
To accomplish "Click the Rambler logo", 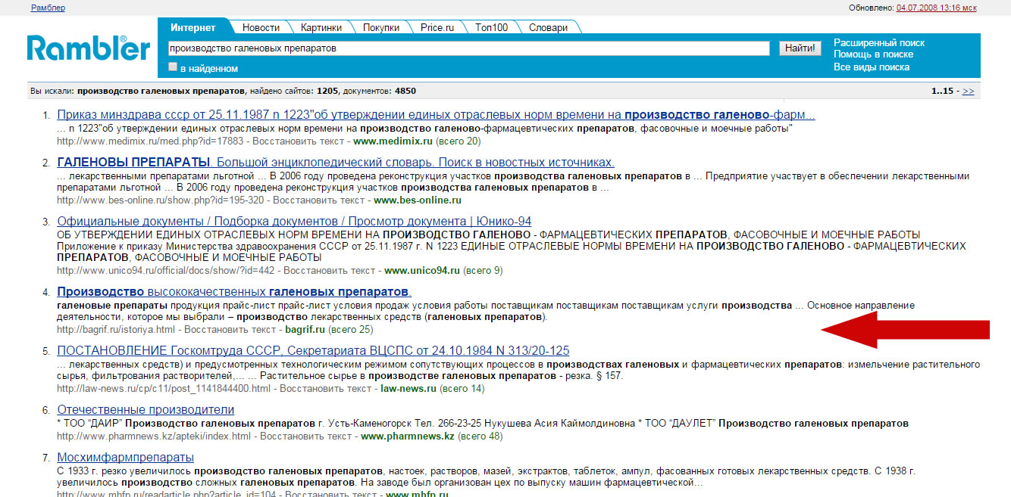I will point(89,48).
